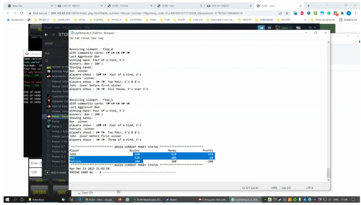Click the green leave button in game

coord(39,181)
